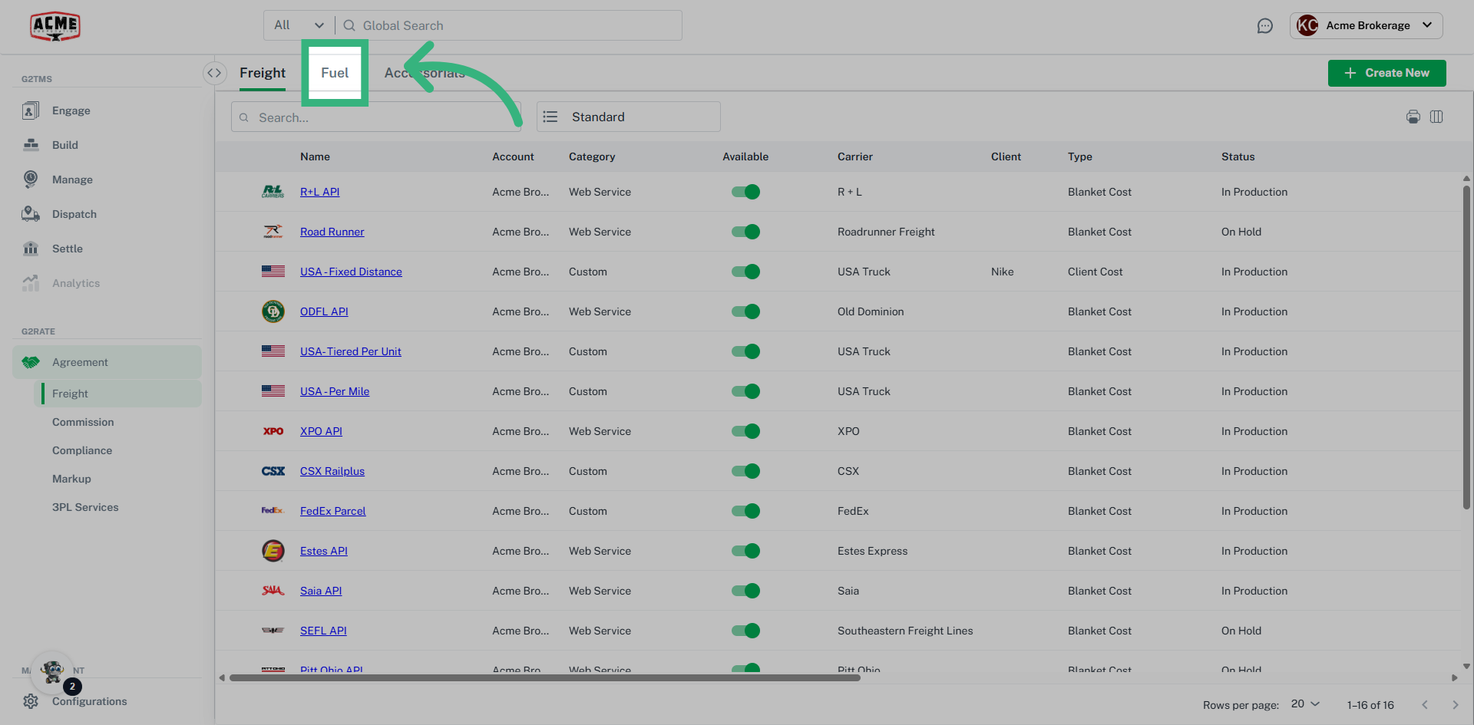Switch to the Fuel tab
The height and width of the screenshot is (725, 1474).
point(335,73)
